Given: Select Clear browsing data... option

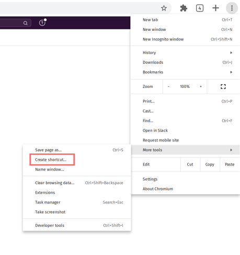Looking at the screenshot, I should click(77, 183).
